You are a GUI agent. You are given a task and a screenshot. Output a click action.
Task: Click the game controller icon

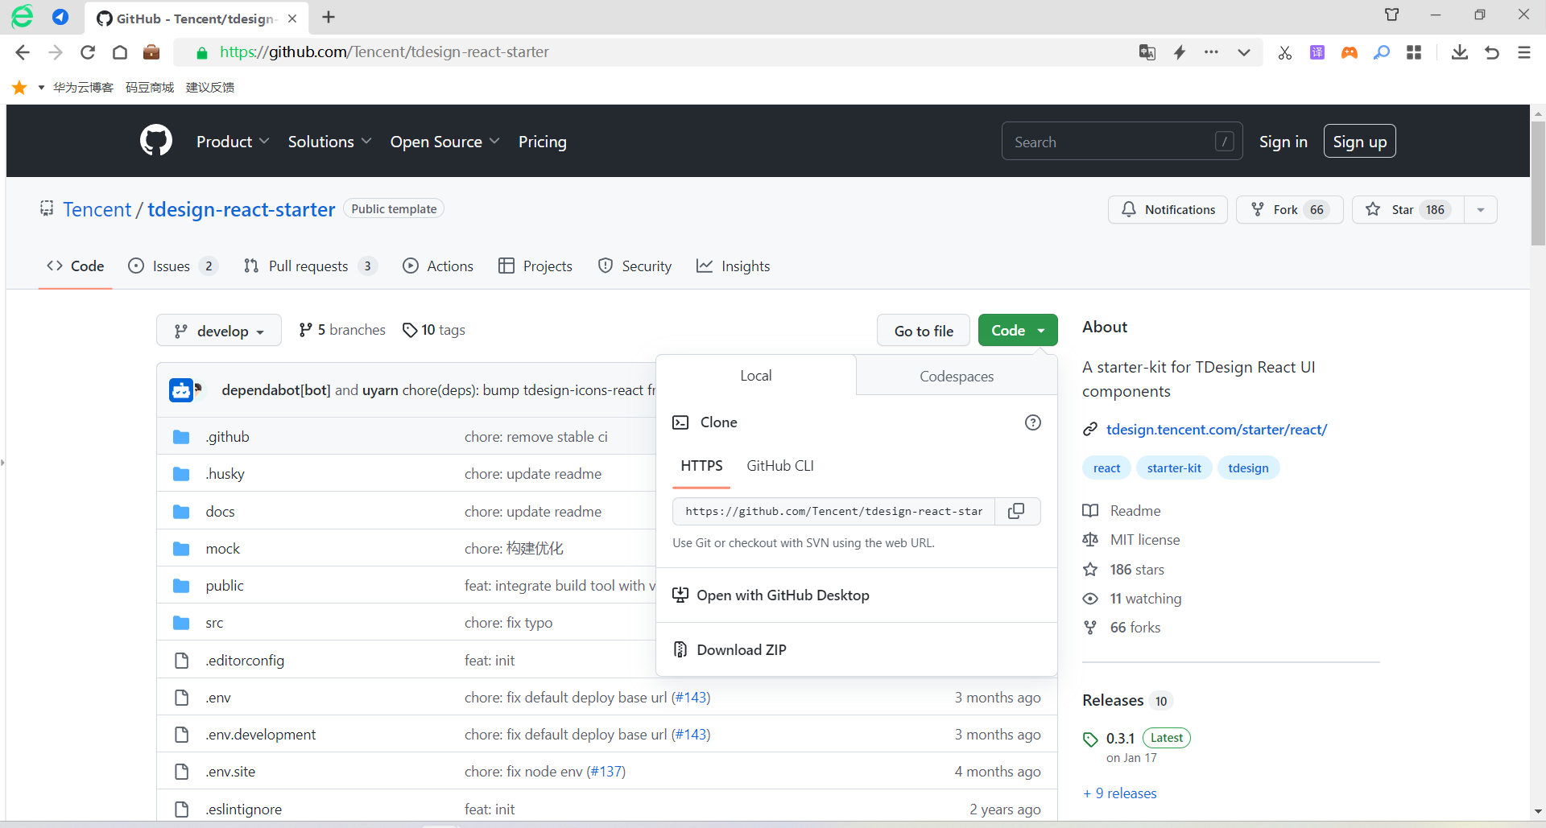pyautogui.click(x=1350, y=52)
